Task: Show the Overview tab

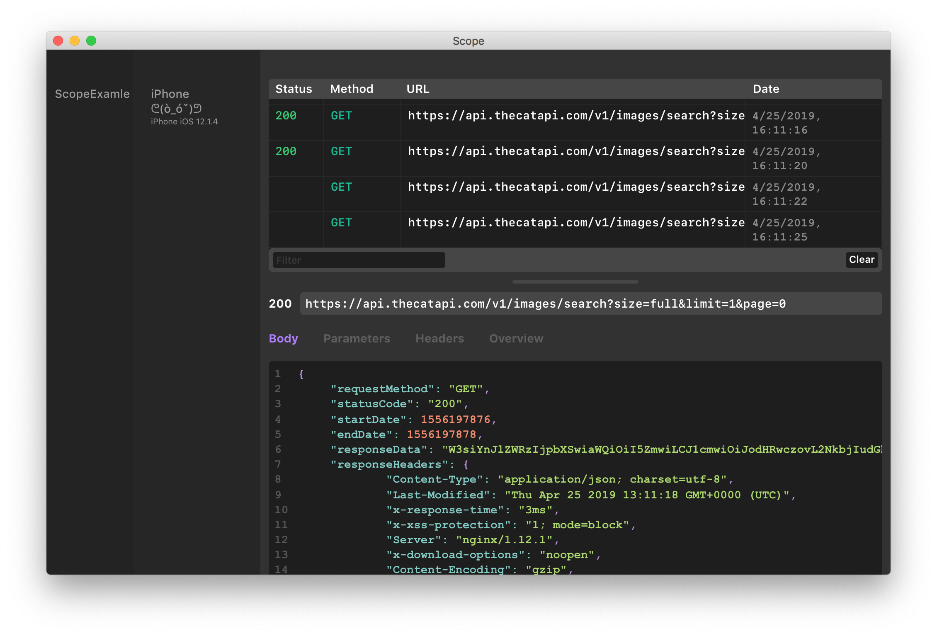Action: coord(516,338)
